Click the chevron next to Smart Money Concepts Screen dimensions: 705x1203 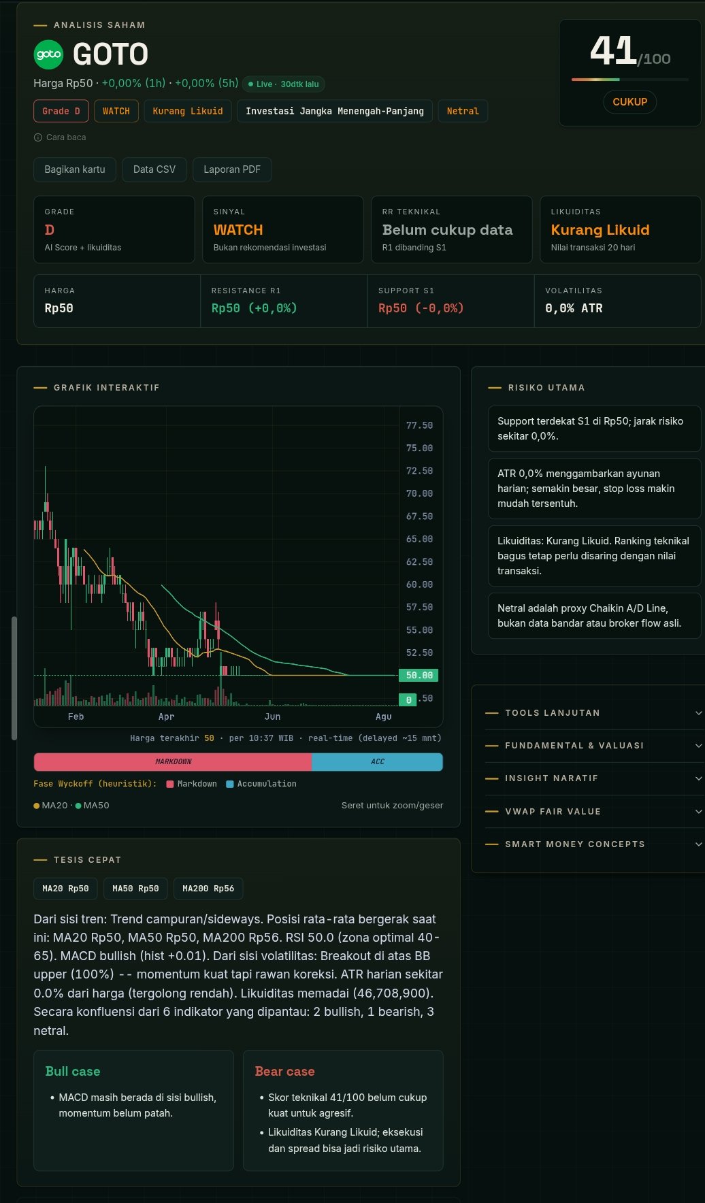(698, 844)
